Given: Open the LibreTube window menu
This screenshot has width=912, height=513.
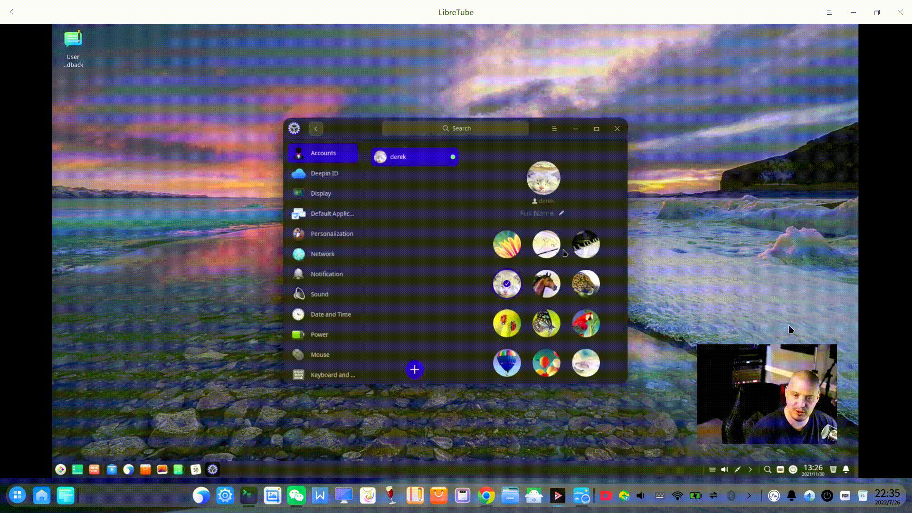Looking at the screenshot, I should click(829, 12).
